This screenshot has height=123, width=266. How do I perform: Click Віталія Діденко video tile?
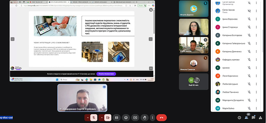tap(194, 9)
